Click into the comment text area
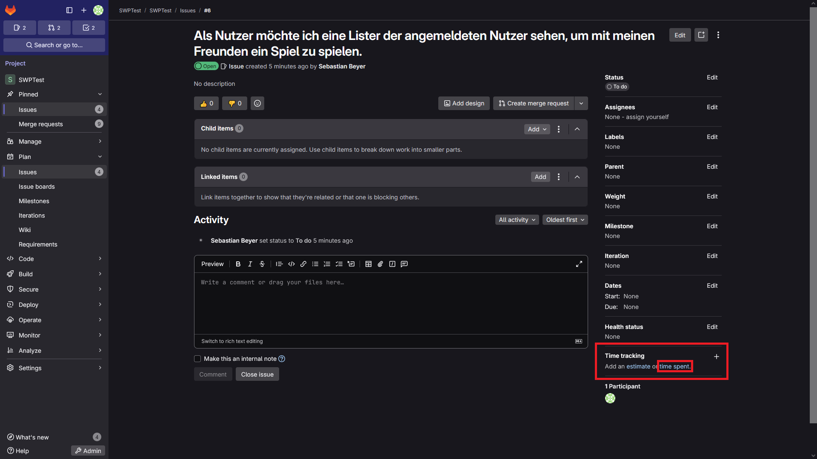Viewport: 817px width, 459px height. [x=391, y=303]
